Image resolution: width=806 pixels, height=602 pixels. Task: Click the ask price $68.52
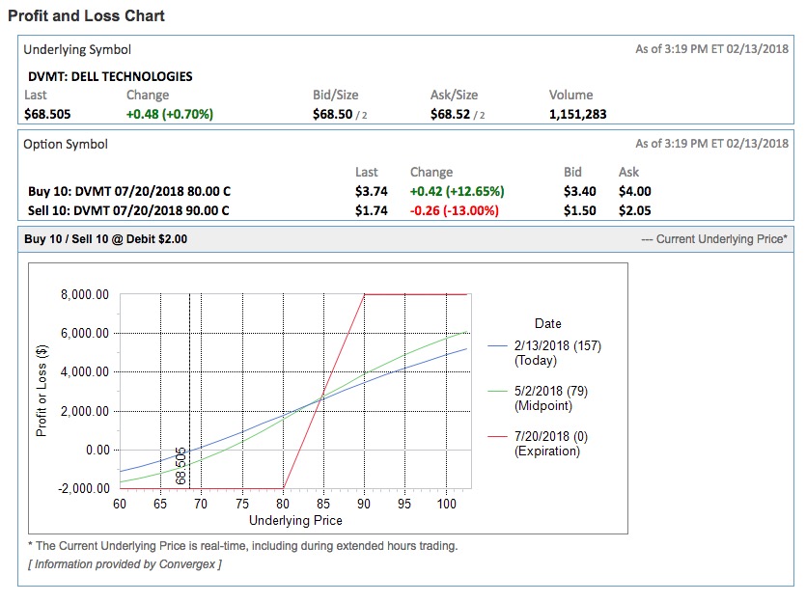450,114
